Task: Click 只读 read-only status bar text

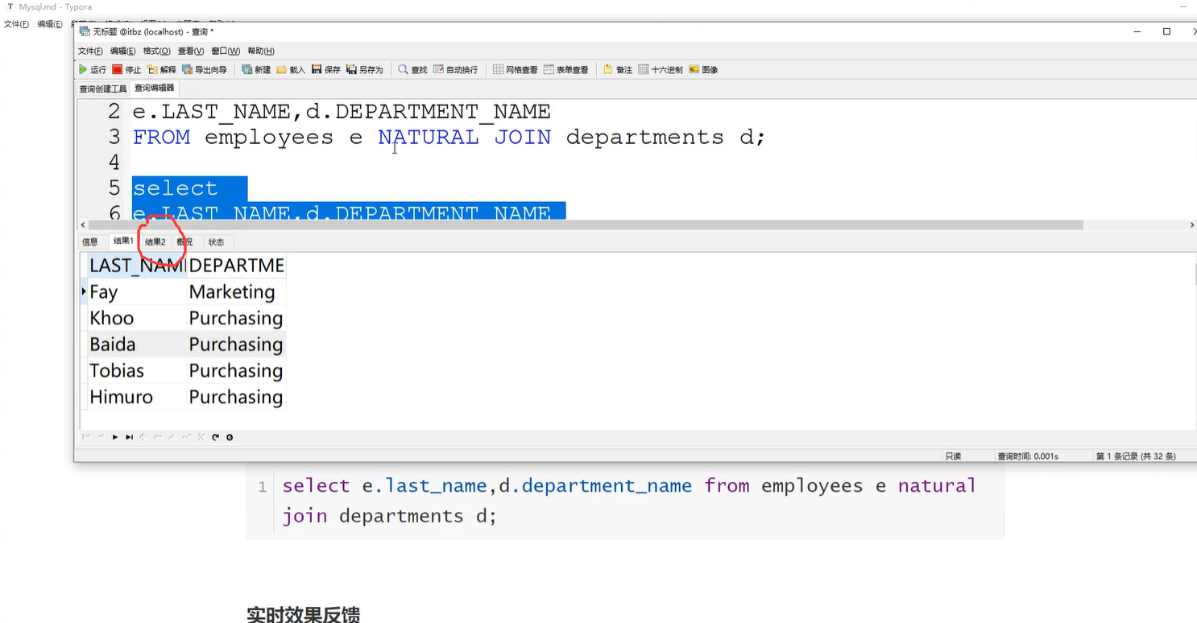Action: pos(953,456)
